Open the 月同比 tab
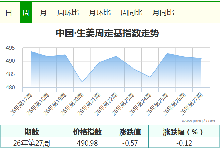The image size is (220, 150). point(163,13)
